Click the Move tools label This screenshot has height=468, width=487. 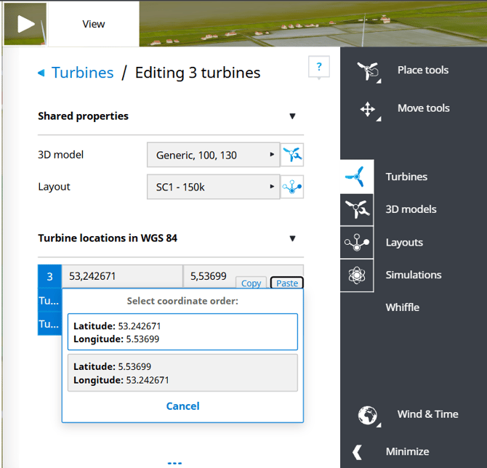424,108
